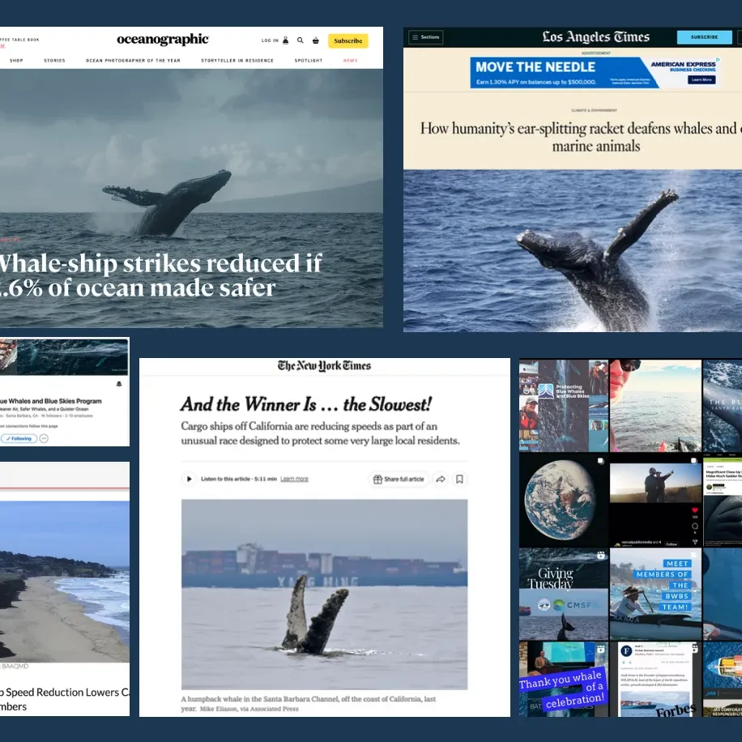Click SUBSCRIBE on Los Angeles Times
Screen dimensions: 742x742
pos(704,36)
